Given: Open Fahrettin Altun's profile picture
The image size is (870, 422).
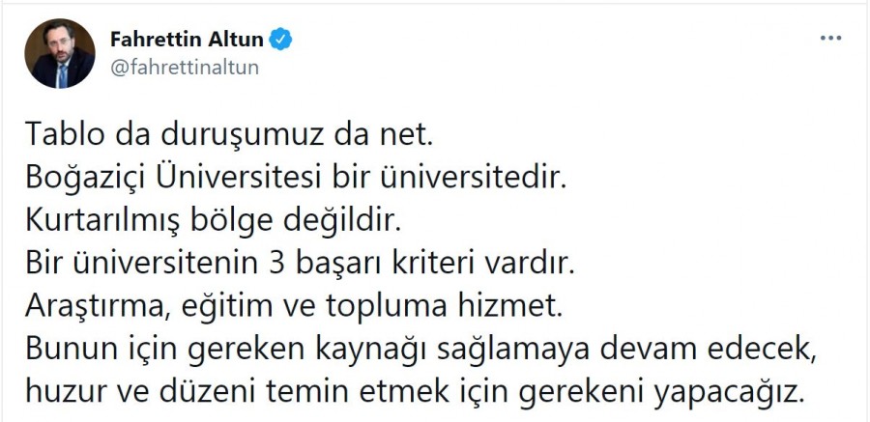Looking at the screenshot, I should click(59, 54).
